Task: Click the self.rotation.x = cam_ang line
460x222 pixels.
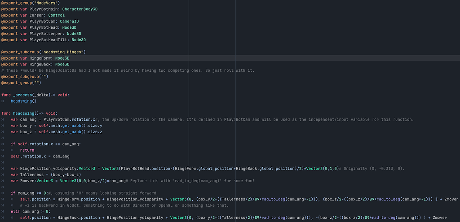Action: click(x=40, y=157)
